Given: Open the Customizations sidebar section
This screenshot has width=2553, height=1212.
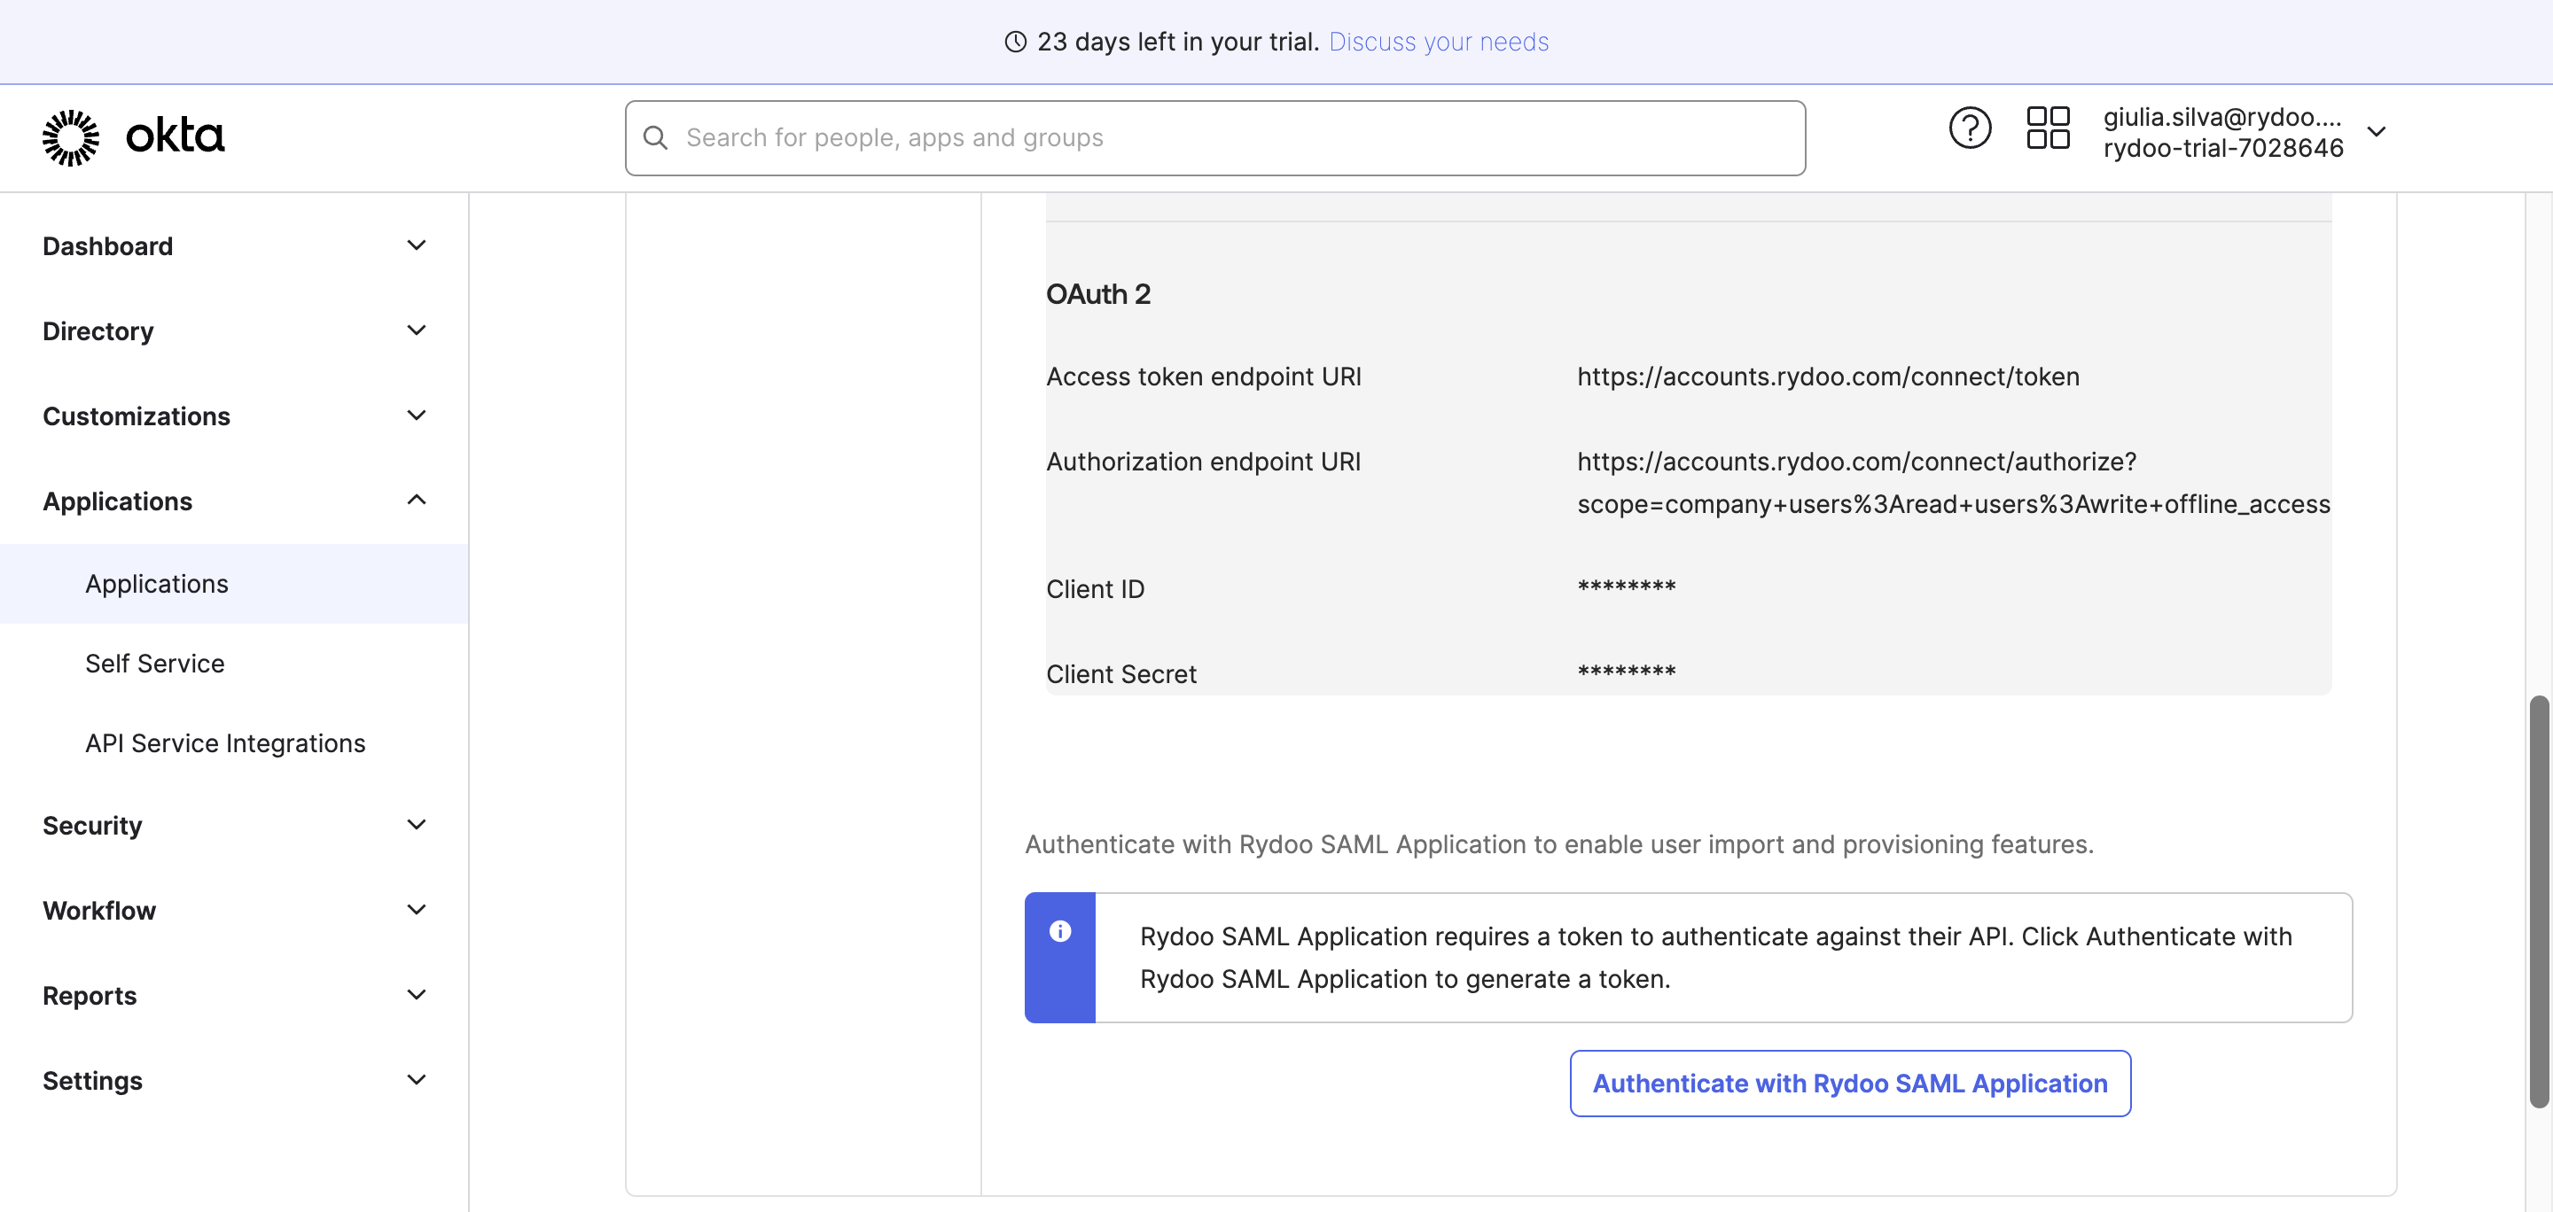Looking at the screenshot, I should 234,416.
